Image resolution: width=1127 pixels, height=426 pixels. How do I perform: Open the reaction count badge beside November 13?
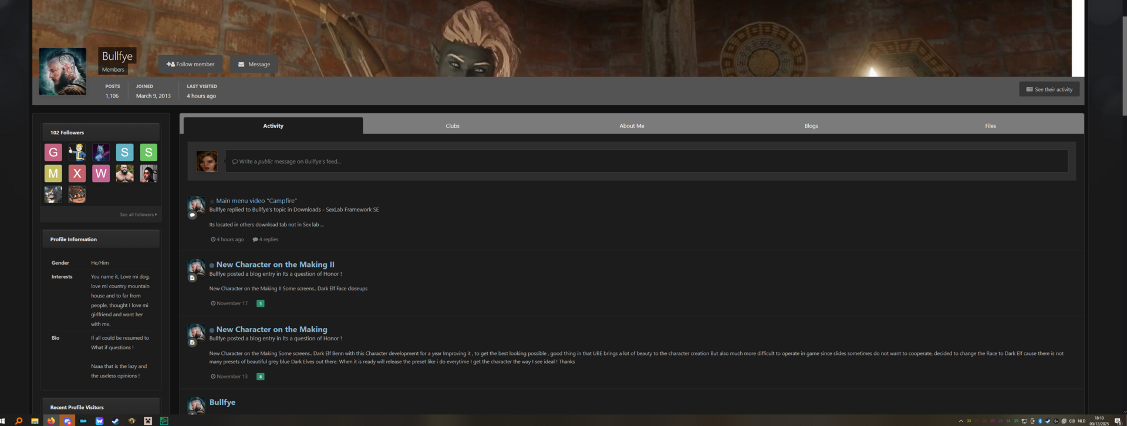pyautogui.click(x=261, y=377)
